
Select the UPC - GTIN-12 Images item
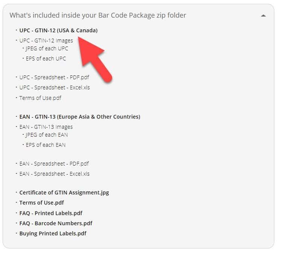tap(46, 41)
